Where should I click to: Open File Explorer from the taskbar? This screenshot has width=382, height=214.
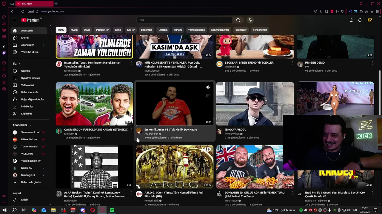click(x=53, y=210)
